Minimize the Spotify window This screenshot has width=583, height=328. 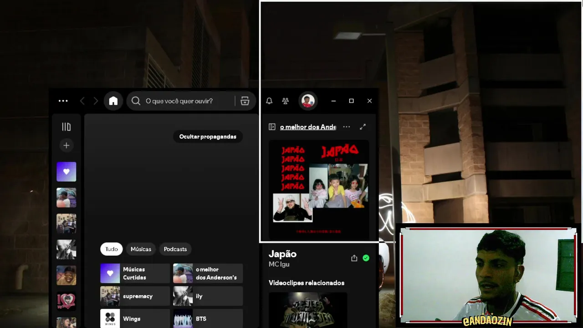[x=333, y=101]
